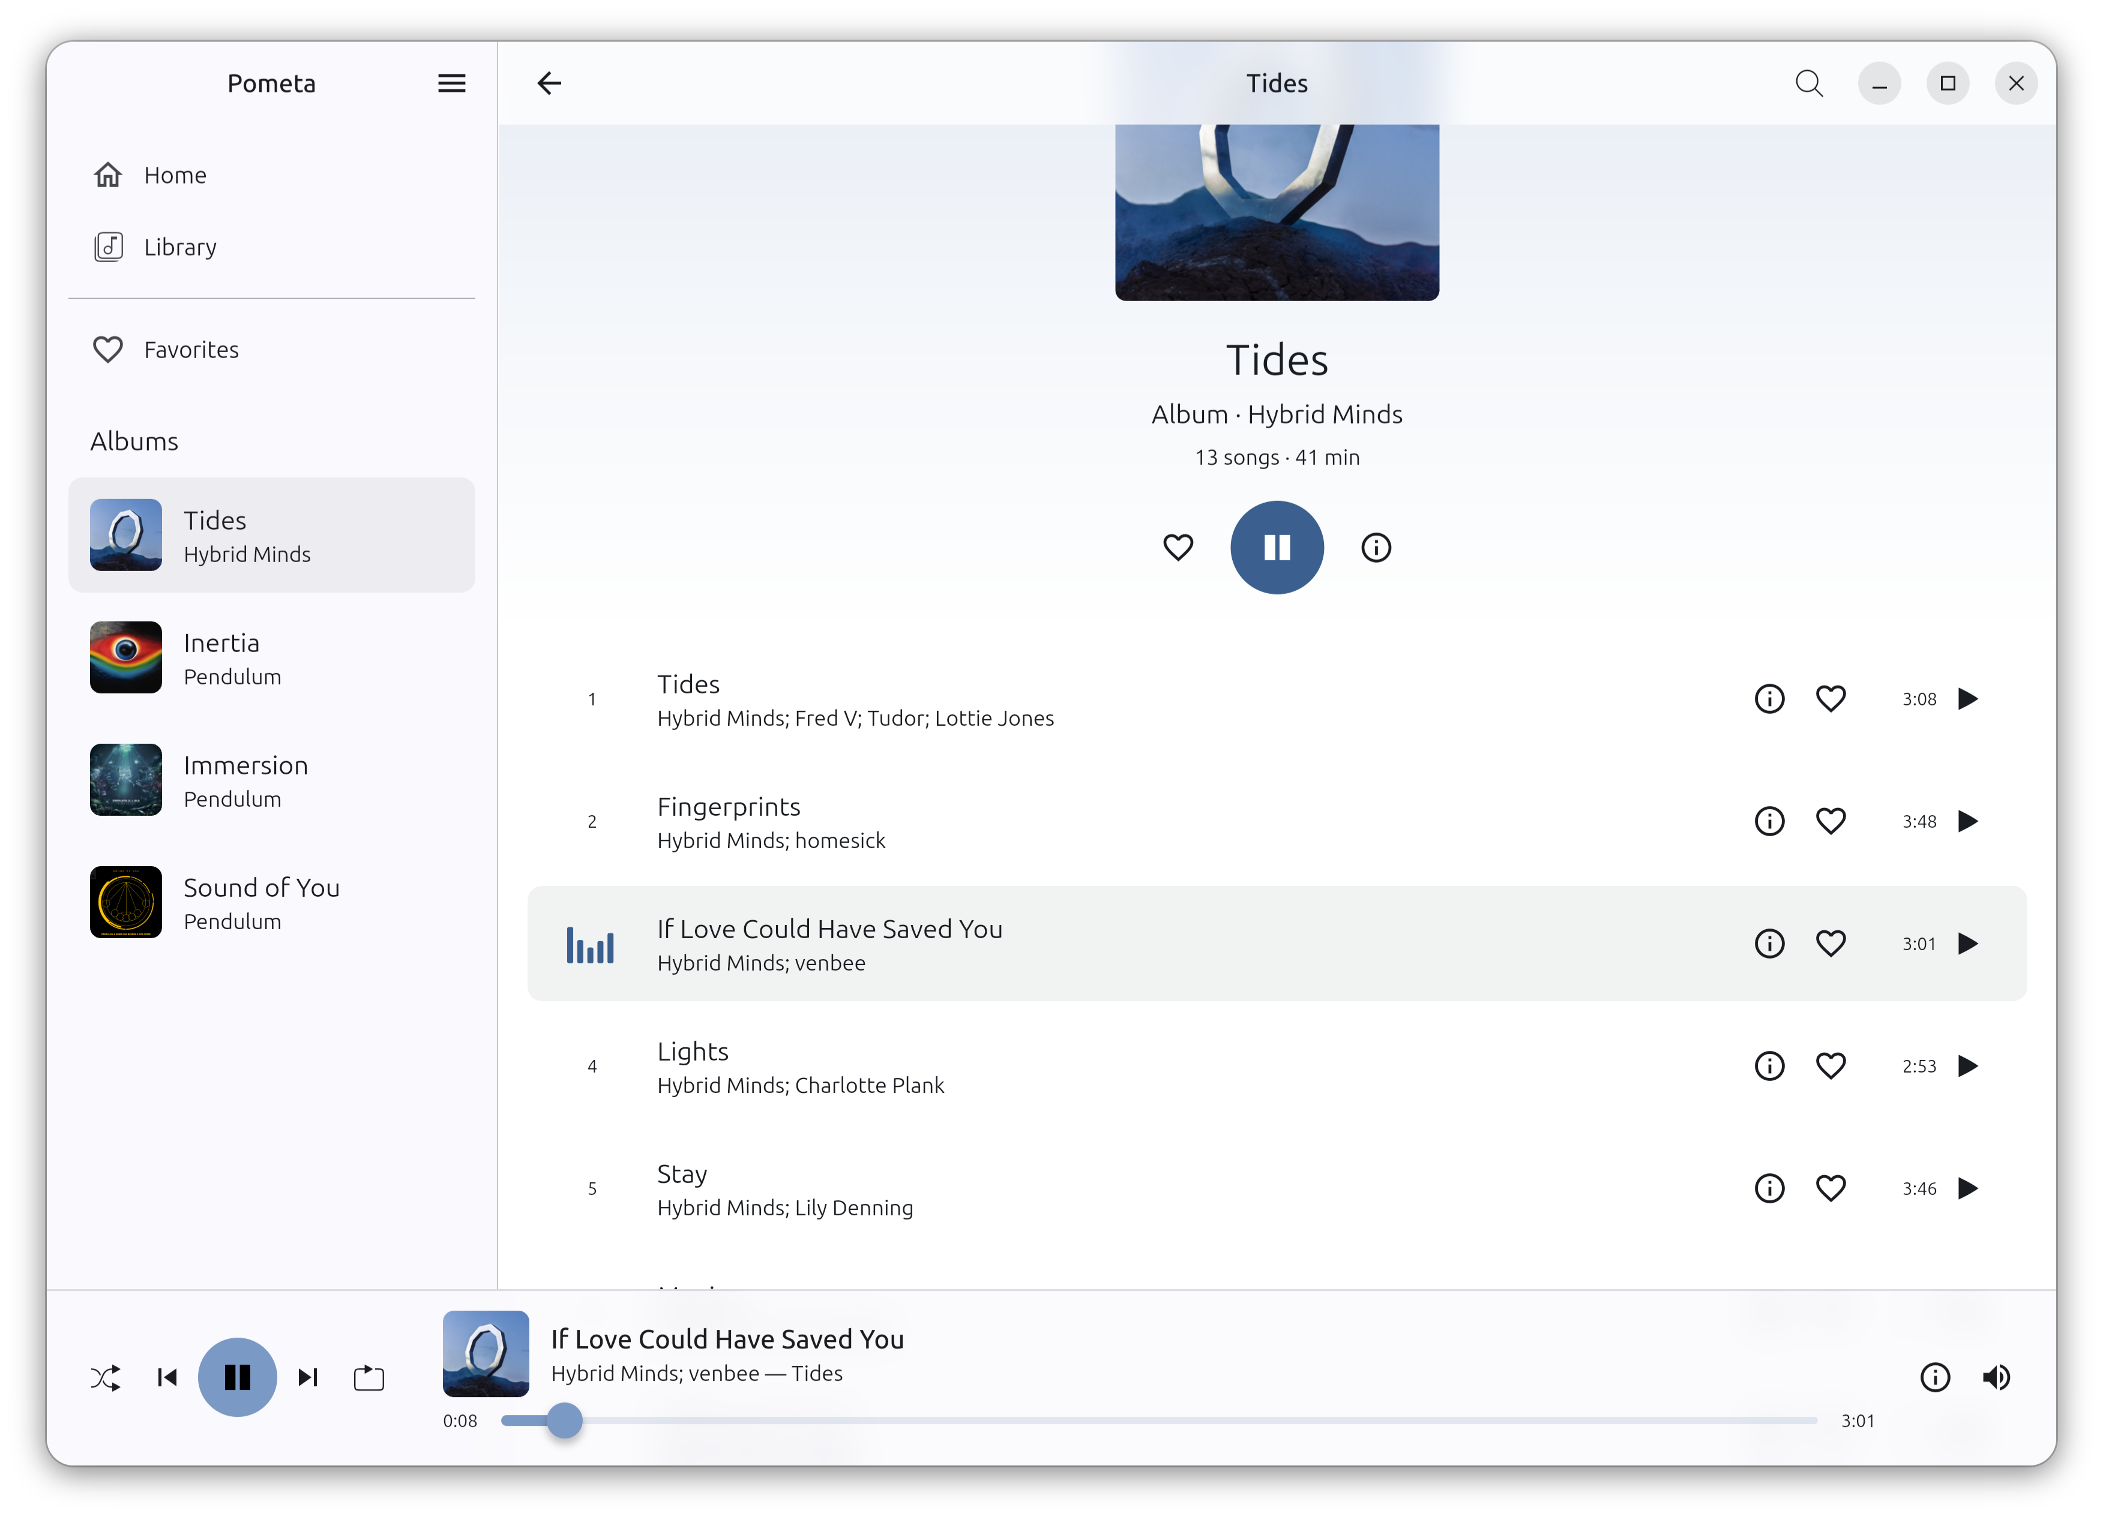
Task: Open Favorites in the sidebar
Action: pyautogui.click(x=272, y=349)
